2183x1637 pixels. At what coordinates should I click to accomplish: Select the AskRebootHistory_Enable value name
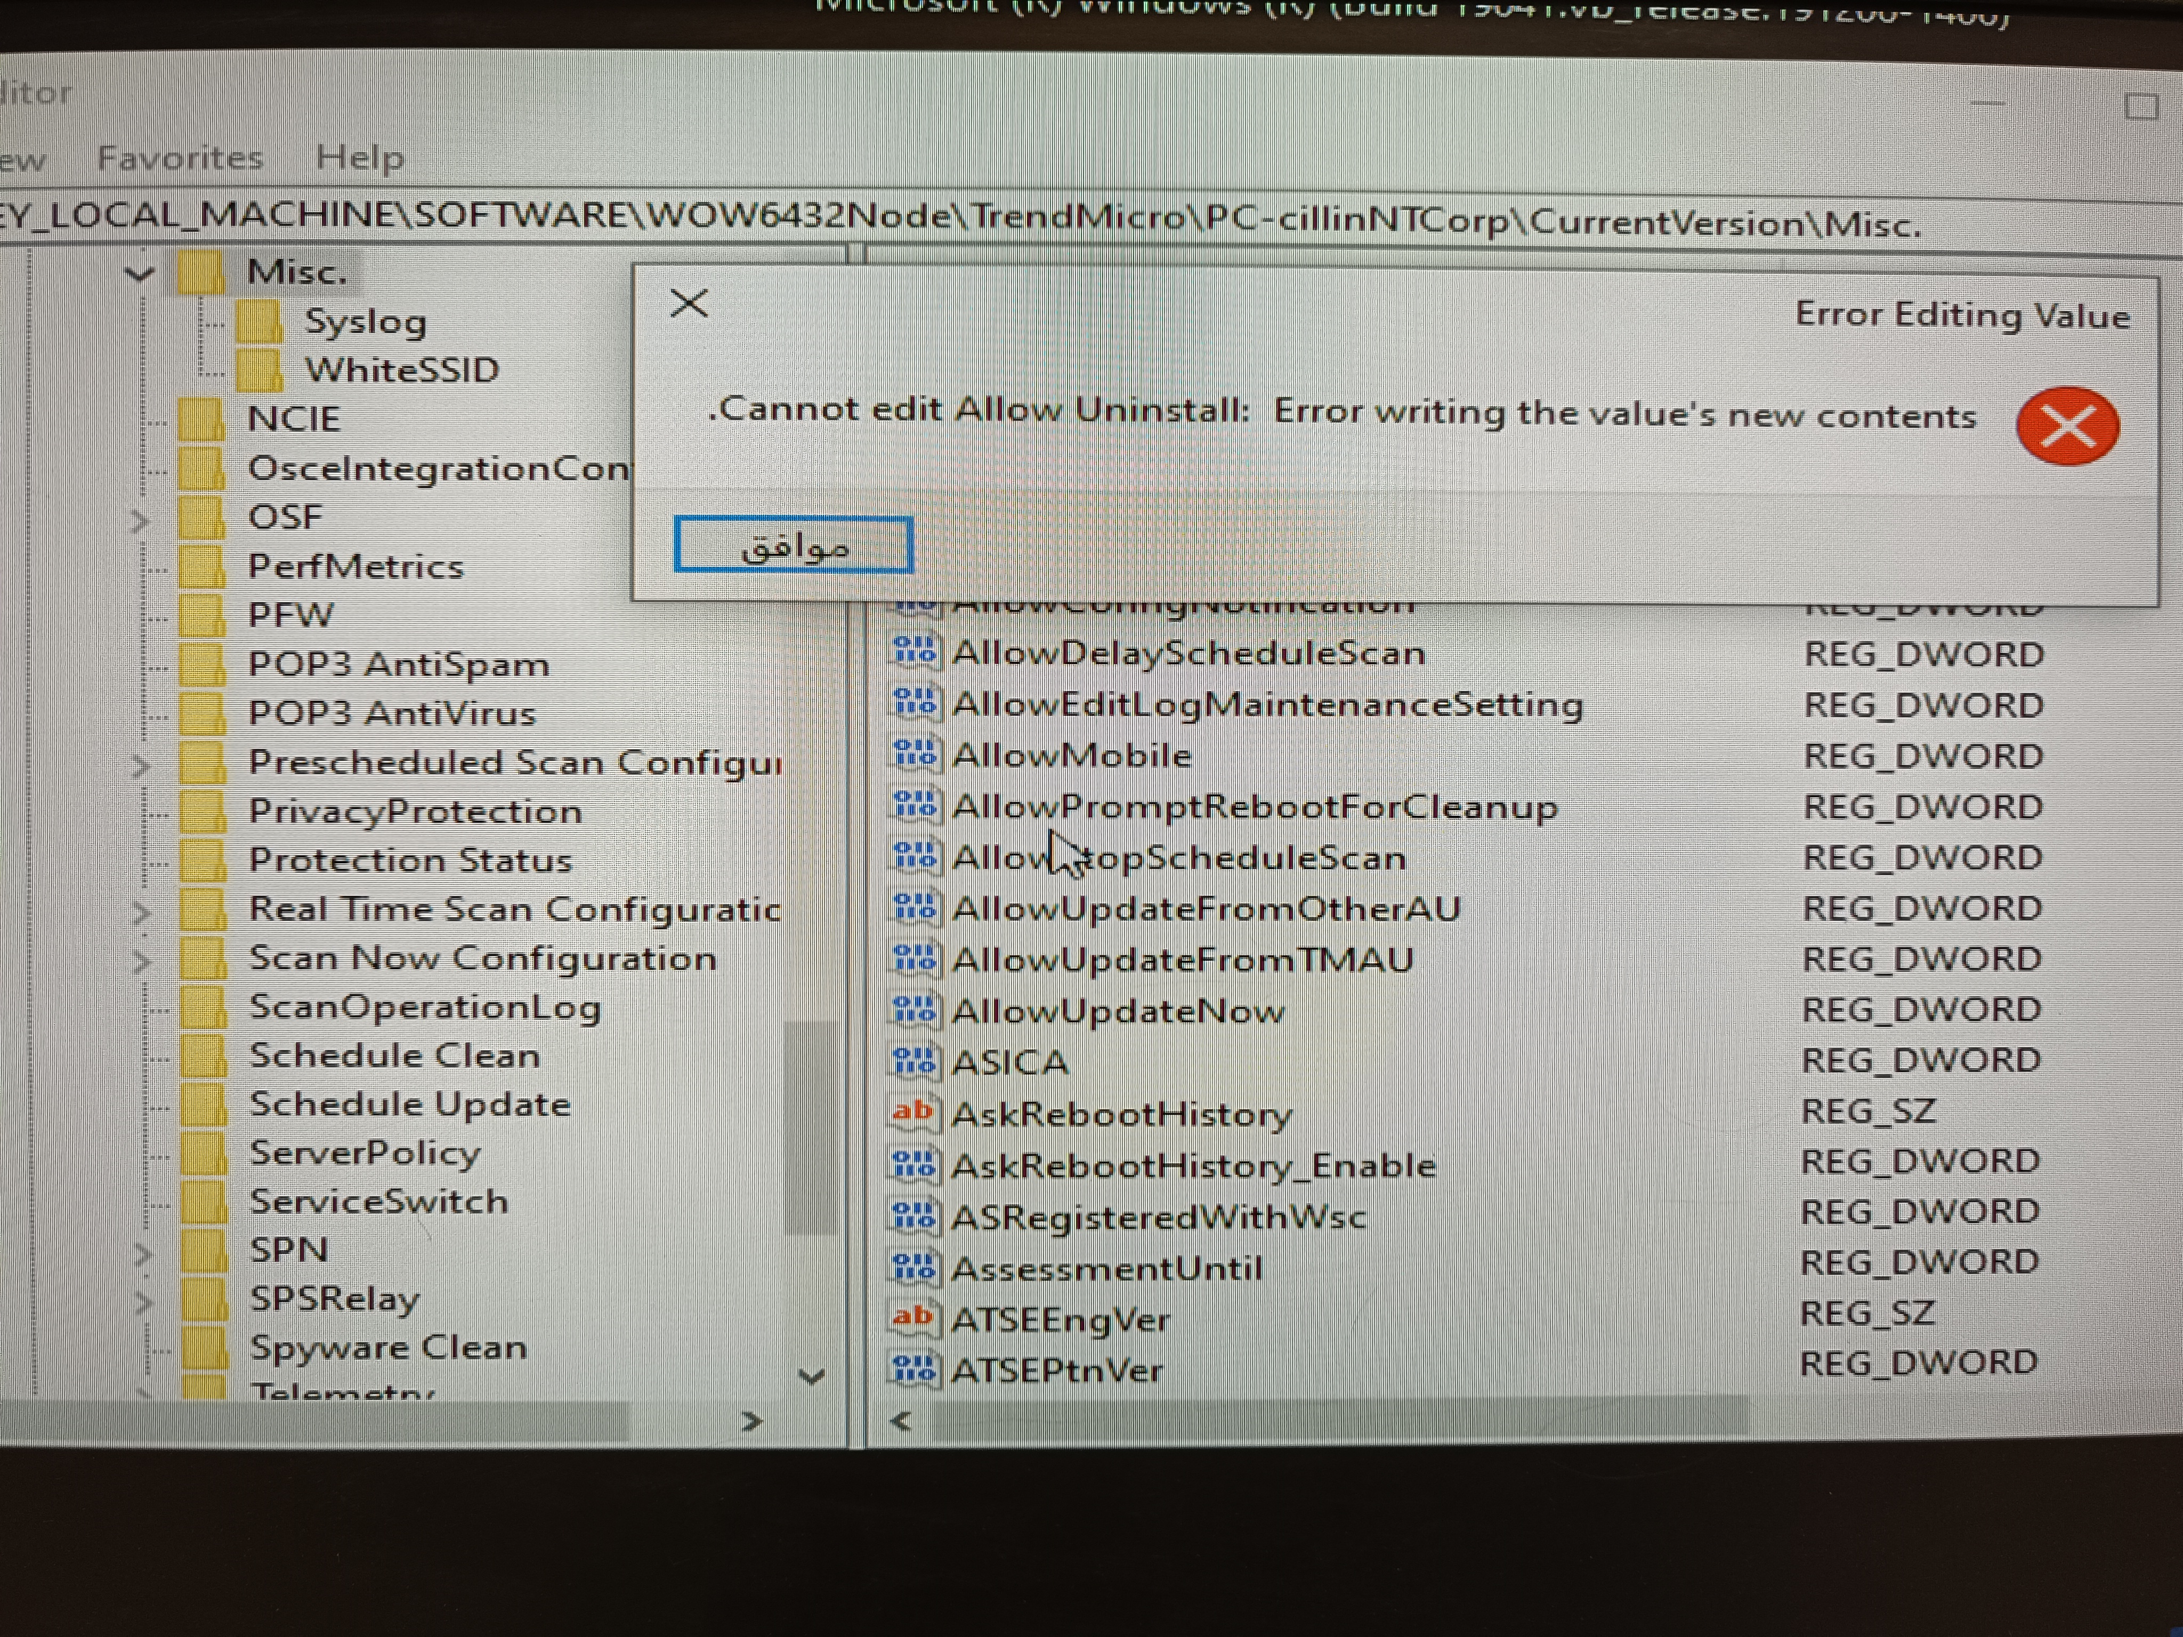(1194, 1166)
